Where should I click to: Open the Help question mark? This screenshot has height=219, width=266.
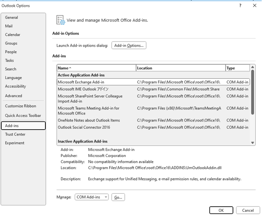pyautogui.click(x=240, y=6)
